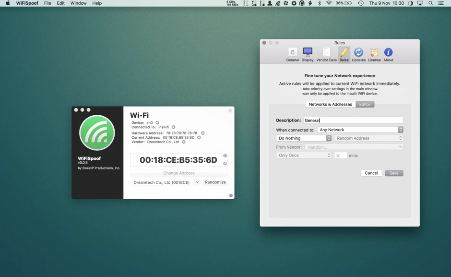The width and height of the screenshot is (451, 277).
Task: Select the Rules toolbar icon
Action: tap(344, 55)
